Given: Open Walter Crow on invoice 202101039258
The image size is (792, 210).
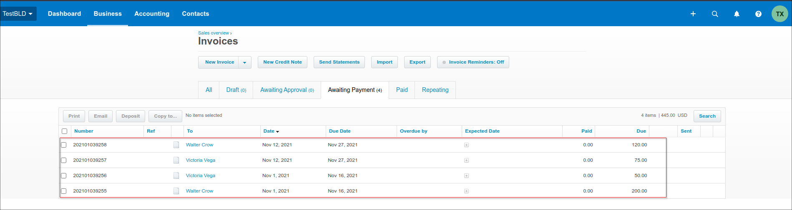Looking at the screenshot, I should [x=199, y=145].
